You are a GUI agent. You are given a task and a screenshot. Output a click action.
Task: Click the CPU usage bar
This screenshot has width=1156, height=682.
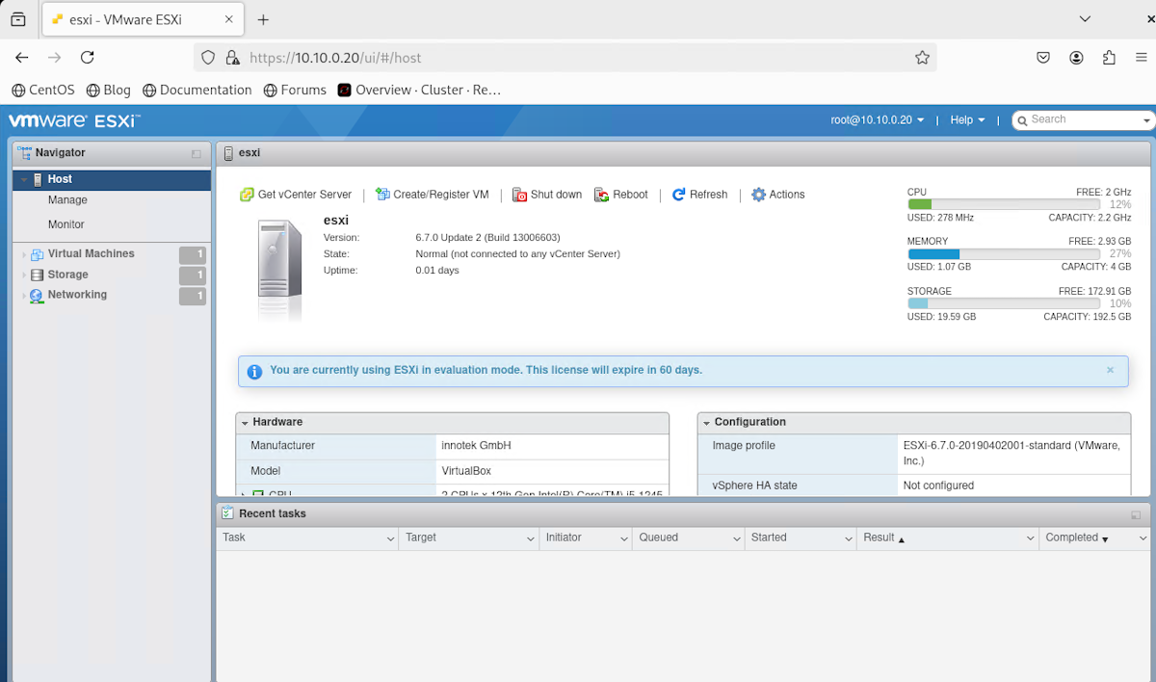click(1004, 204)
